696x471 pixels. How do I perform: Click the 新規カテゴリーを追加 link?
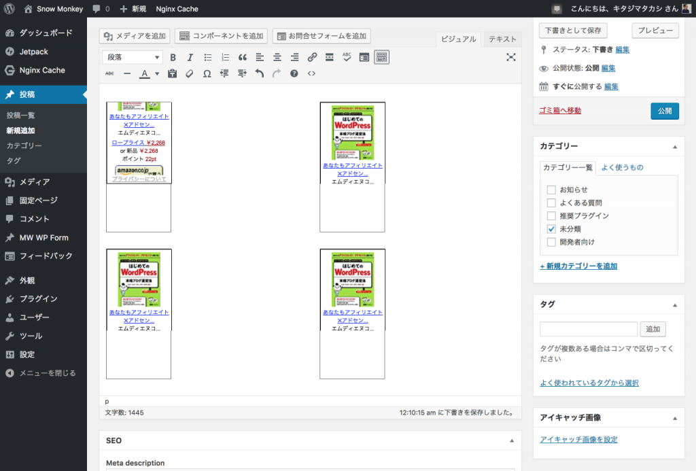coord(578,266)
